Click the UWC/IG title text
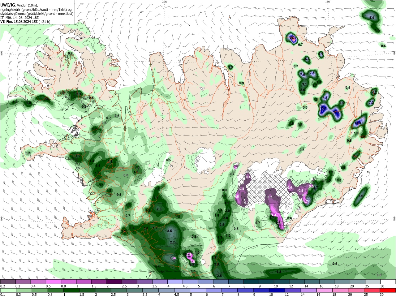The image size is (396, 297). coord(7,5)
